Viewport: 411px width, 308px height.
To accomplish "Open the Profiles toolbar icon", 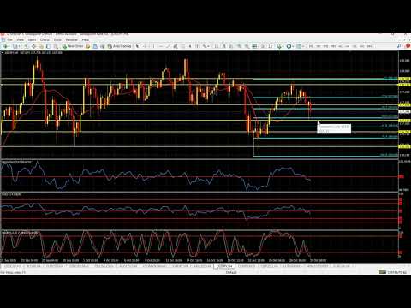I will 15,46.
